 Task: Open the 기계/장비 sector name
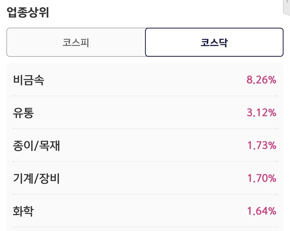(37, 178)
